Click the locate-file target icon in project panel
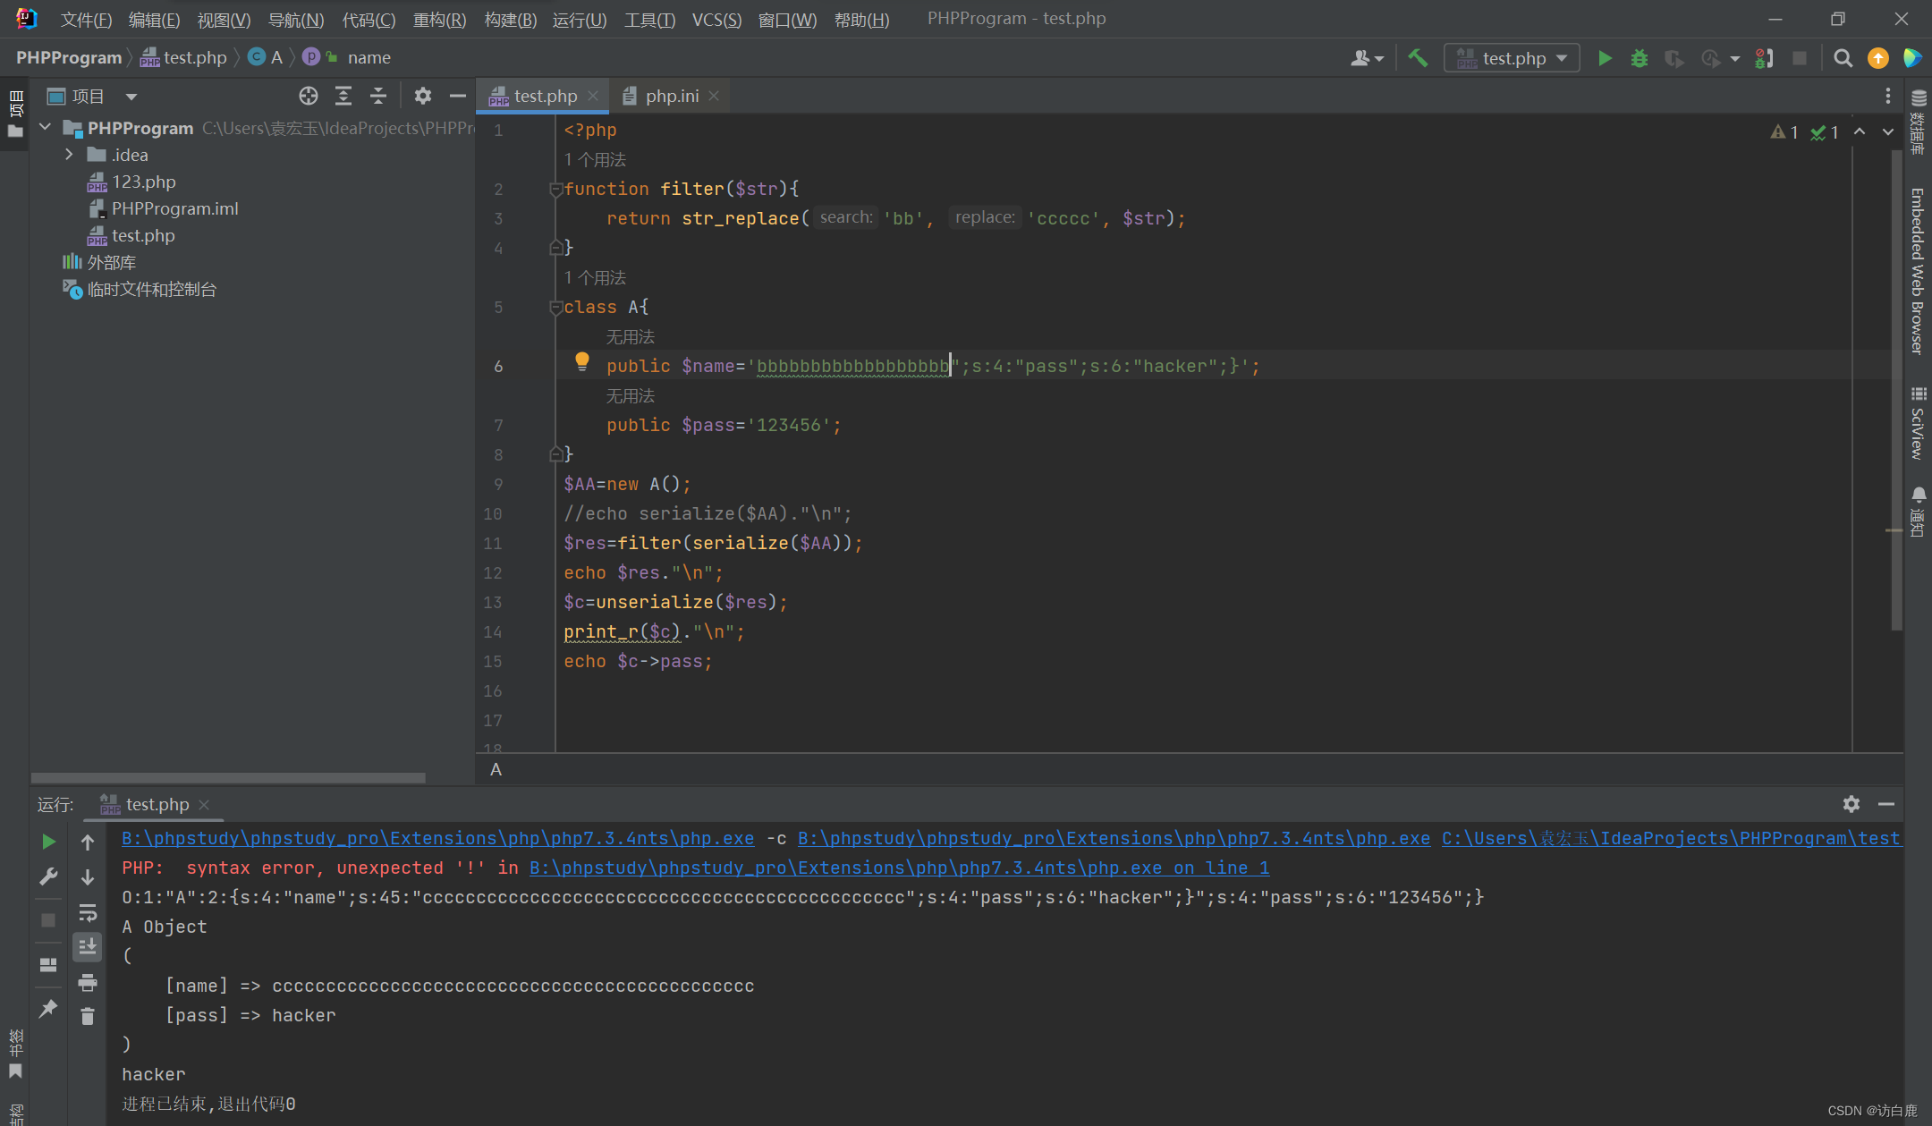 coord(309,96)
